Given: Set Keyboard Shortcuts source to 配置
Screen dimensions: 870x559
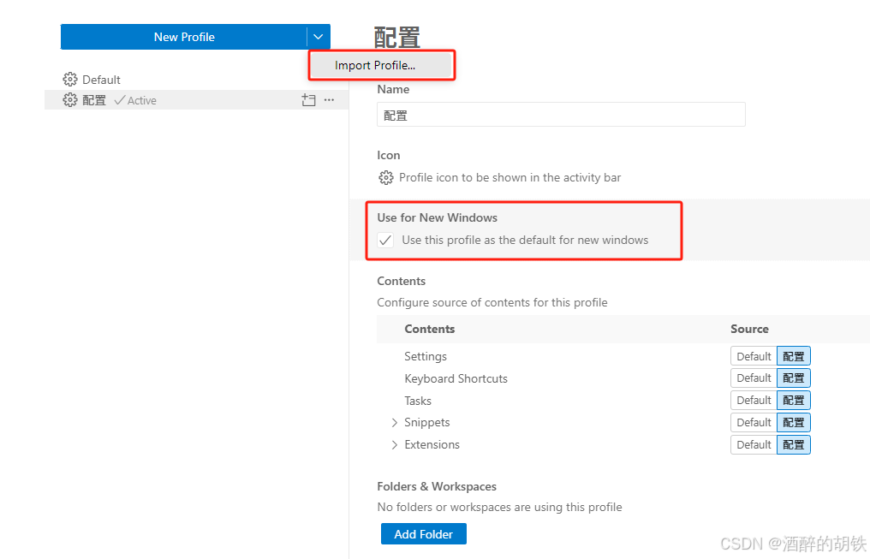Looking at the screenshot, I should 794,378.
